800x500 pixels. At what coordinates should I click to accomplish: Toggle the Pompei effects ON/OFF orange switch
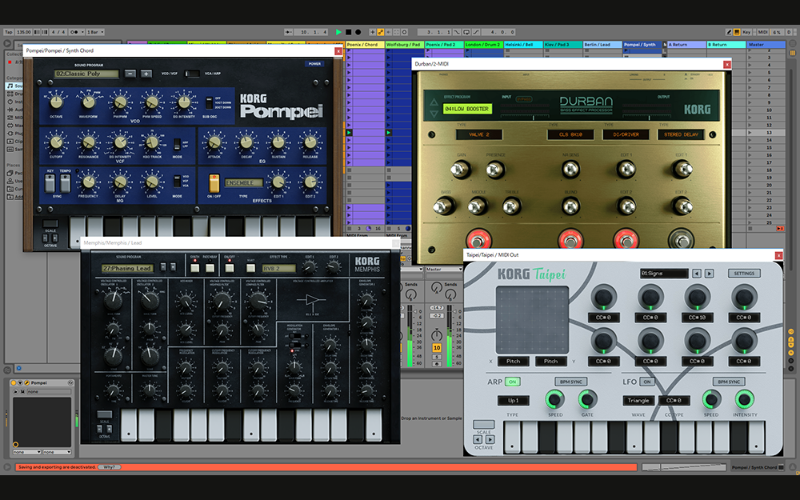pyautogui.click(x=214, y=182)
